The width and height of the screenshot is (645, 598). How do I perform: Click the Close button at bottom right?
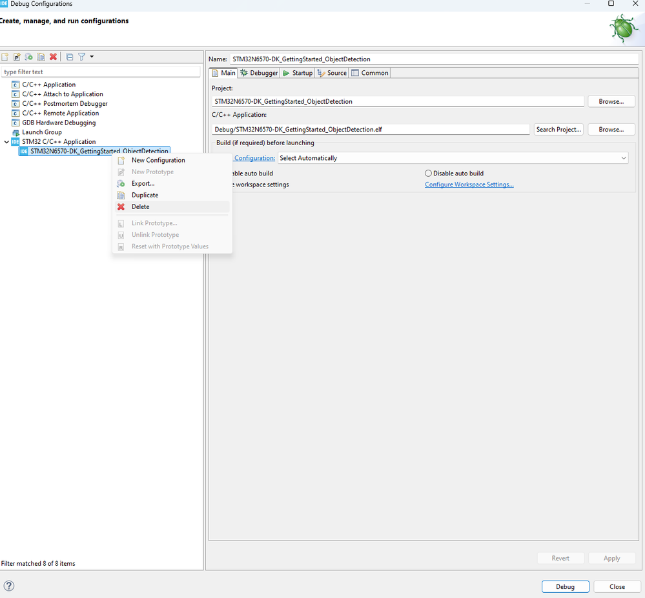[x=617, y=586]
